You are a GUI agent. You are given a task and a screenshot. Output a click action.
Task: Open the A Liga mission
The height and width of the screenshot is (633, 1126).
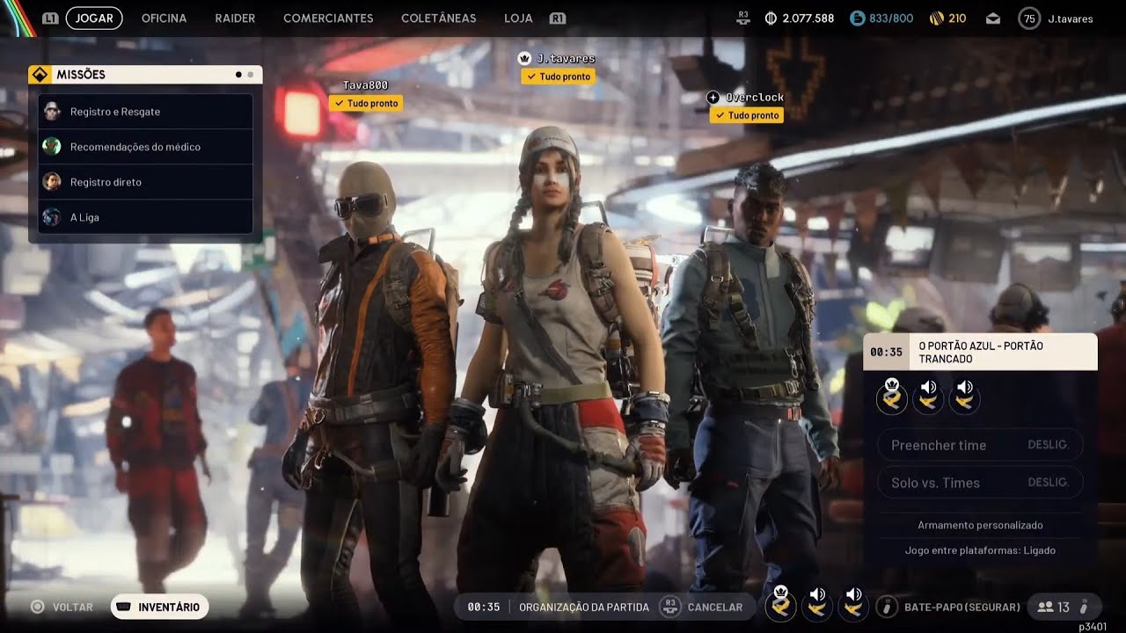click(145, 217)
